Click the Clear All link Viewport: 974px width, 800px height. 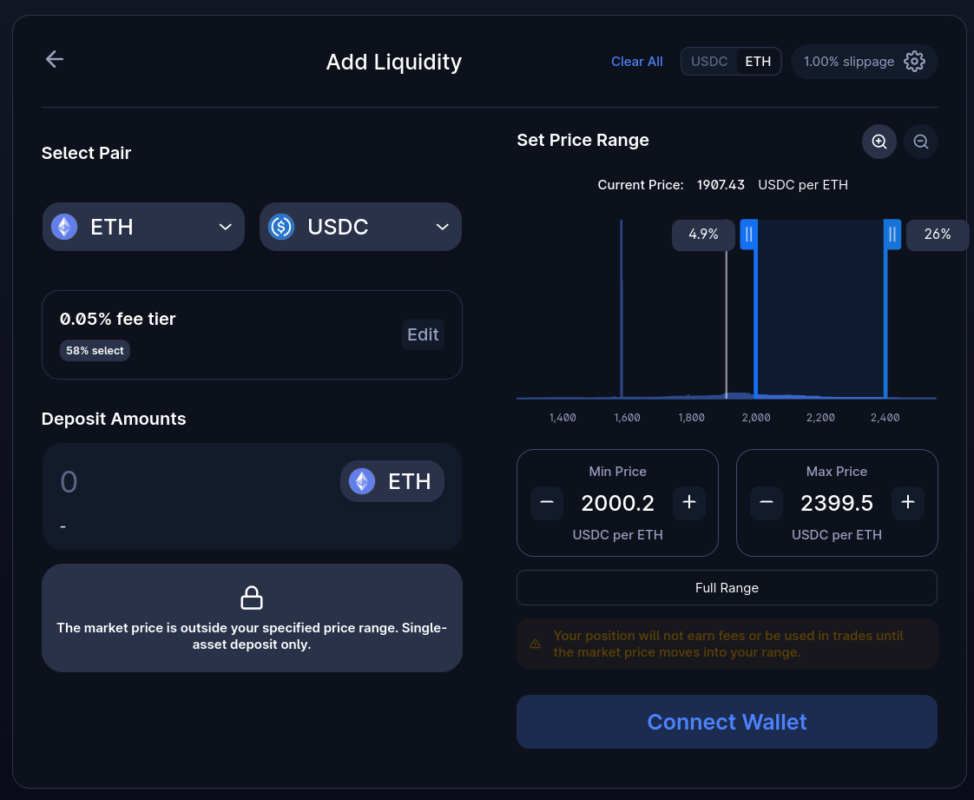pos(636,61)
